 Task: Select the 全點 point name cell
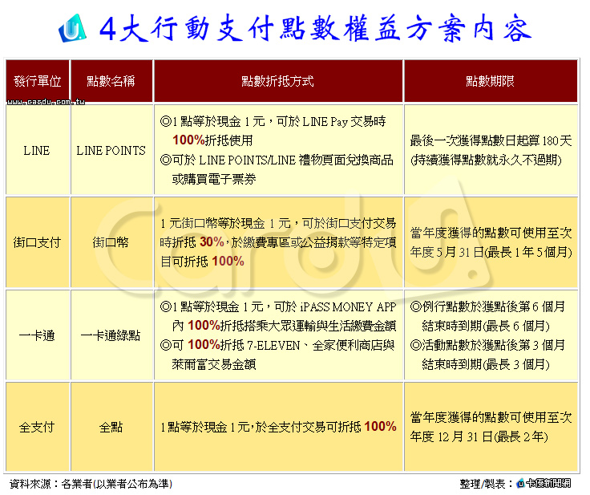(111, 428)
